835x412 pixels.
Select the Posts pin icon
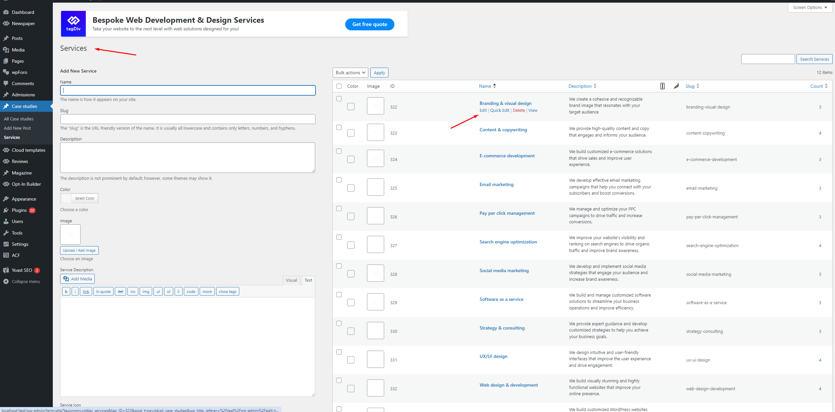point(6,38)
